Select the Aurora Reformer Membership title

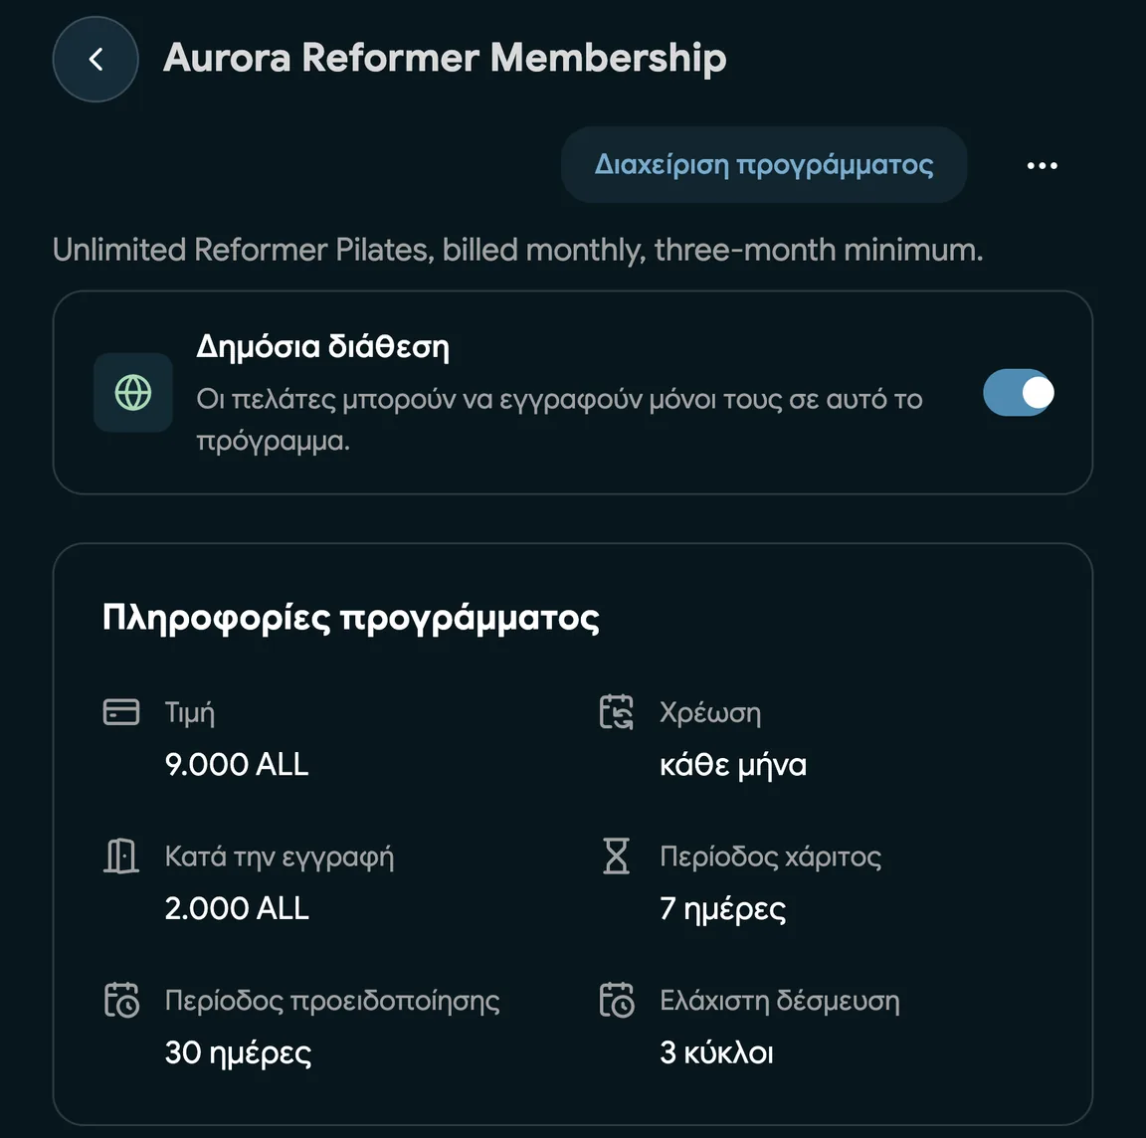445,58
